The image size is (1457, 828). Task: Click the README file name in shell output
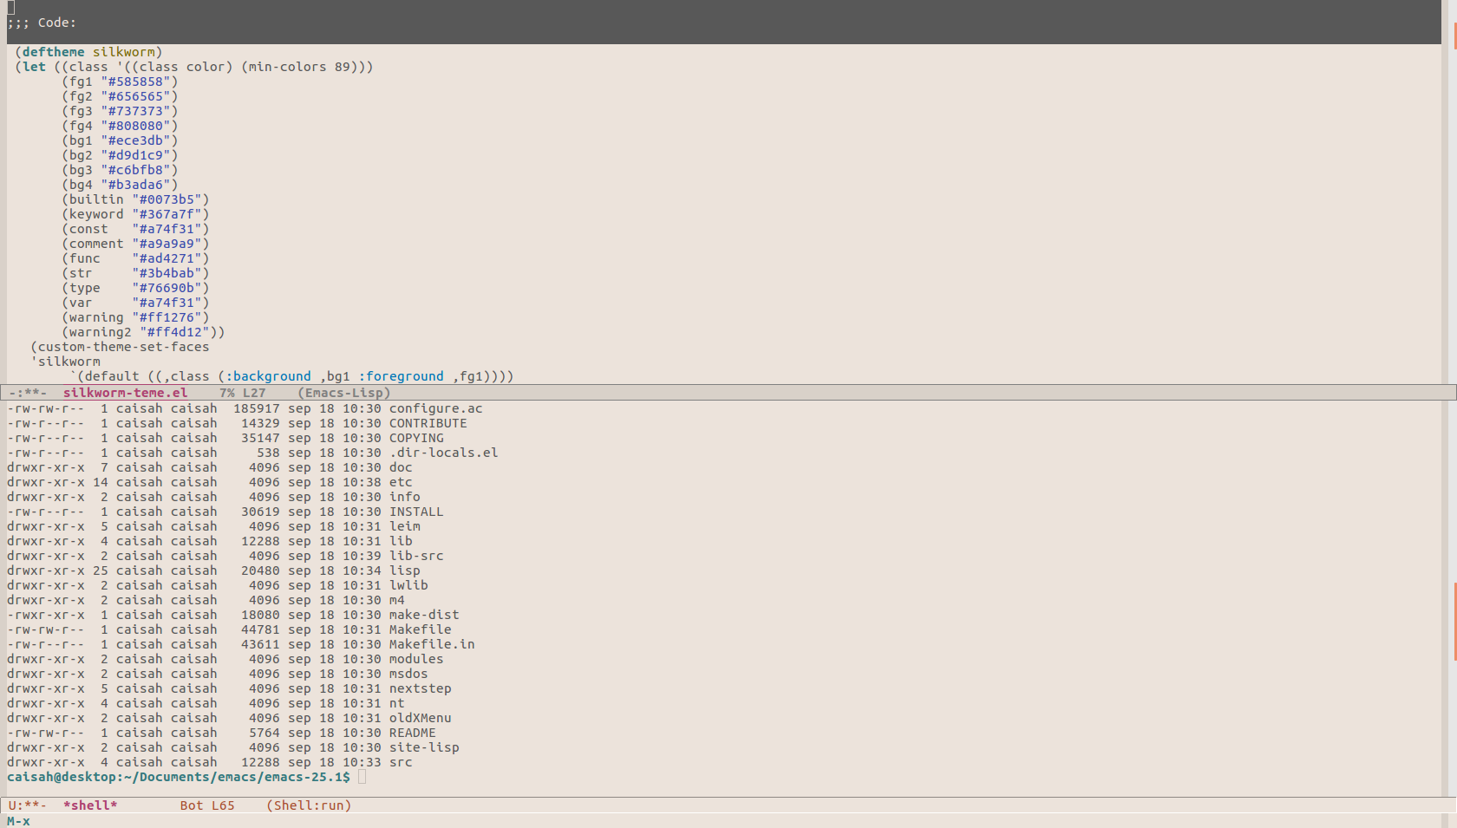tap(412, 733)
